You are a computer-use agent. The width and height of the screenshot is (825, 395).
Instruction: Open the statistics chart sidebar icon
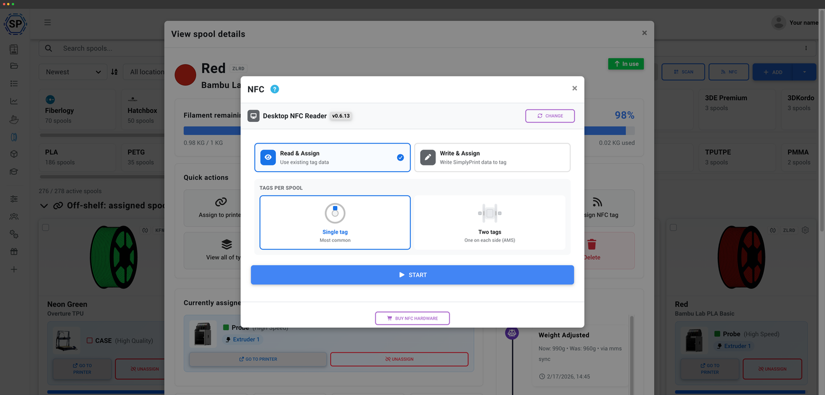pyautogui.click(x=14, y=101)
